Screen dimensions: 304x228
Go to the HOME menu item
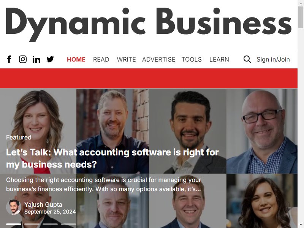[x=76, y=59]
